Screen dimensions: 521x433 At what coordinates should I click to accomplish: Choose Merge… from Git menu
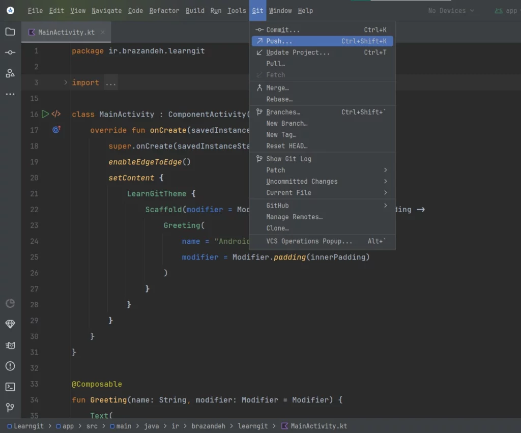point(322,88)
